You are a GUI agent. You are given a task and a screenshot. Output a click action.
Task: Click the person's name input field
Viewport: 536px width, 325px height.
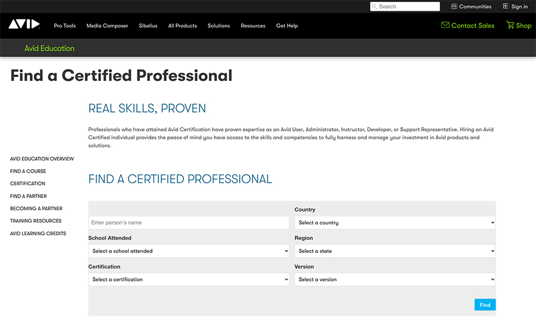(x=189, y=223)
